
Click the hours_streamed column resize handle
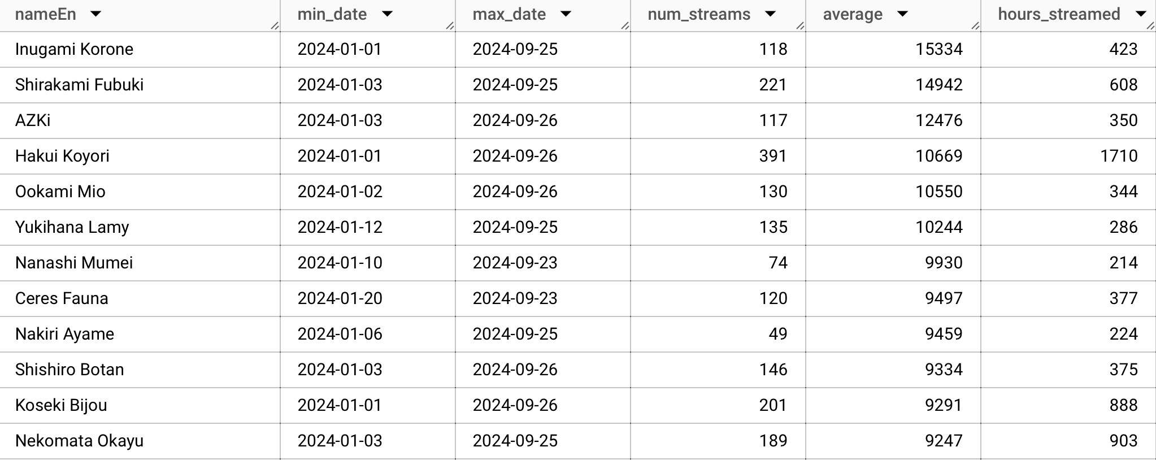pos(1150,25)
